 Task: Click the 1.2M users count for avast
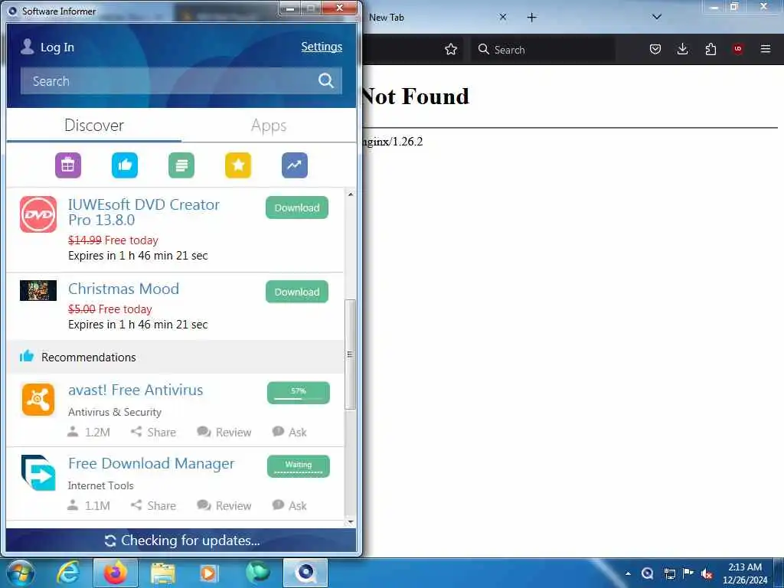89,432
